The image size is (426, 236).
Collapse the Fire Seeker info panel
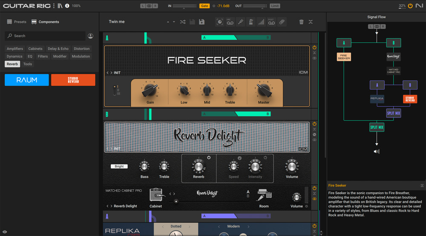click(x=422, y=185)
